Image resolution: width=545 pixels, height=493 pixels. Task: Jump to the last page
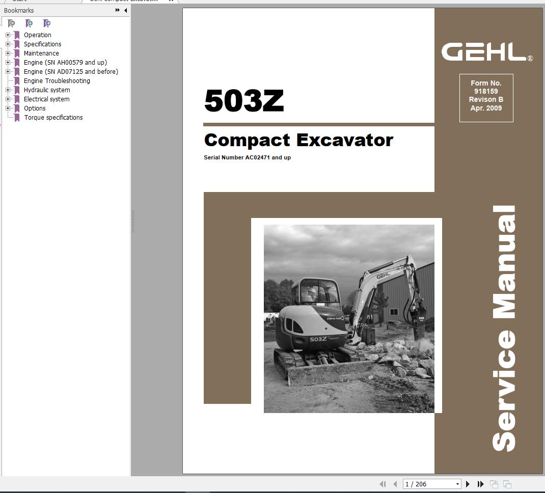480,484
